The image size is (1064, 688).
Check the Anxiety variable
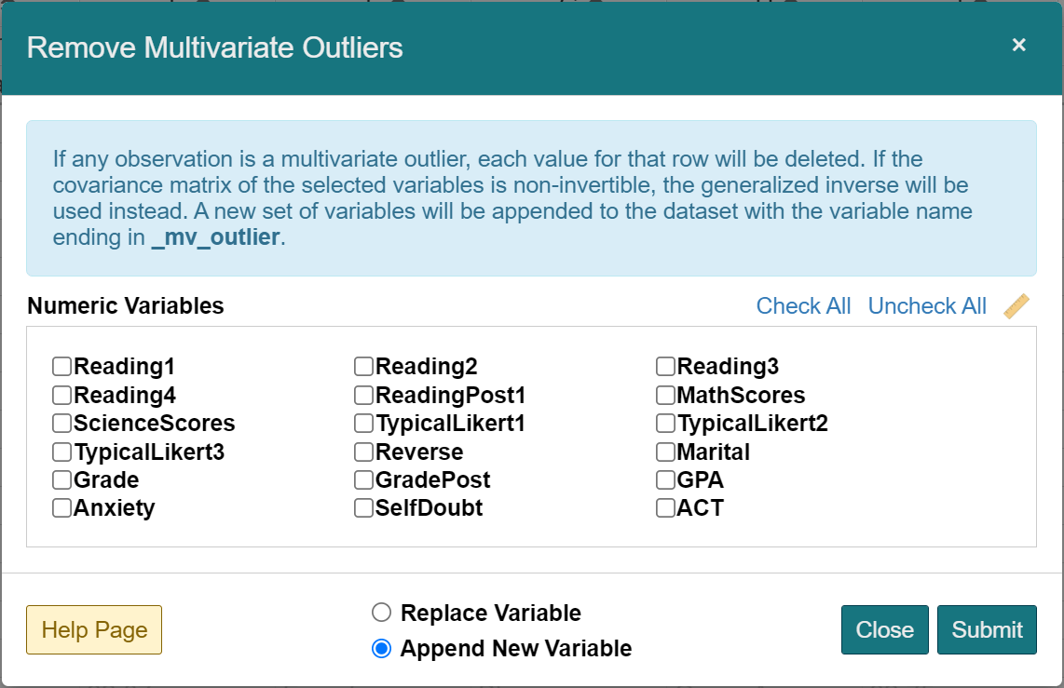pyautogui.click(x=61, y=507)
